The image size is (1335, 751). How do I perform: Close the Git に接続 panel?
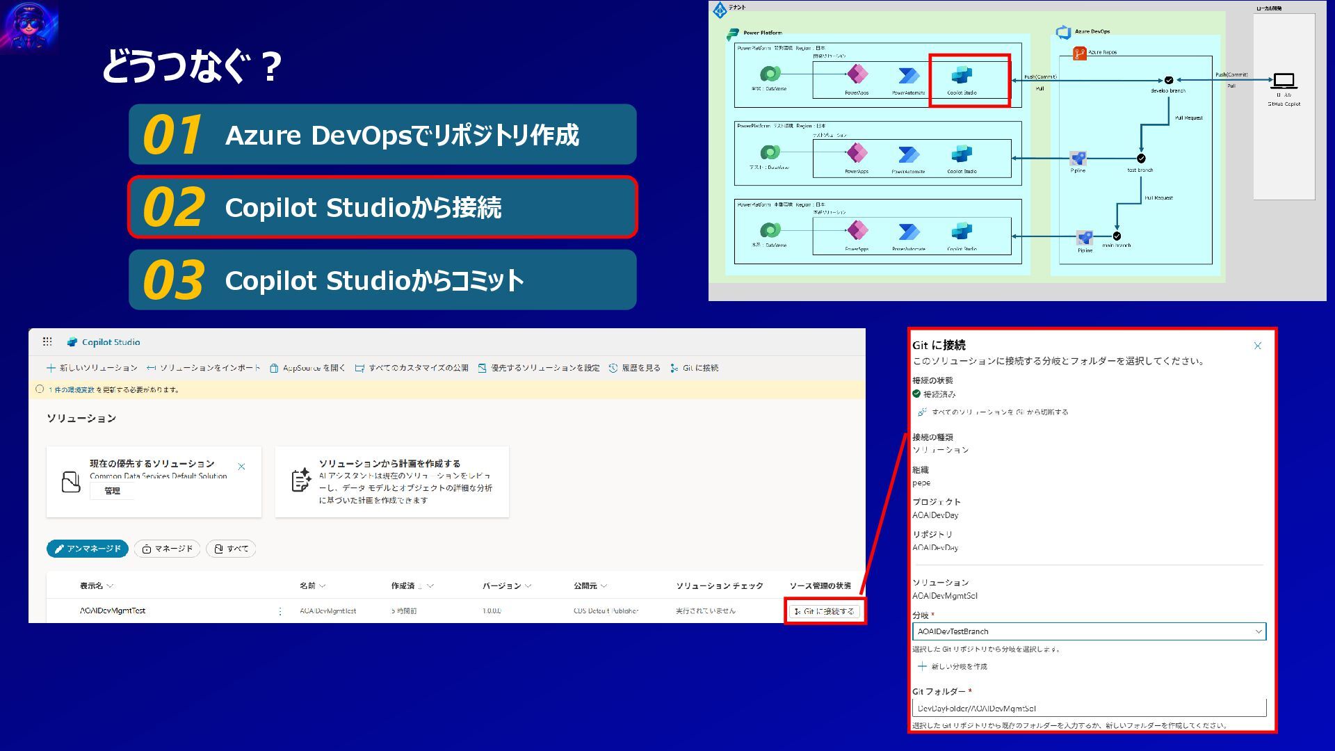(x=1257, y=346)
